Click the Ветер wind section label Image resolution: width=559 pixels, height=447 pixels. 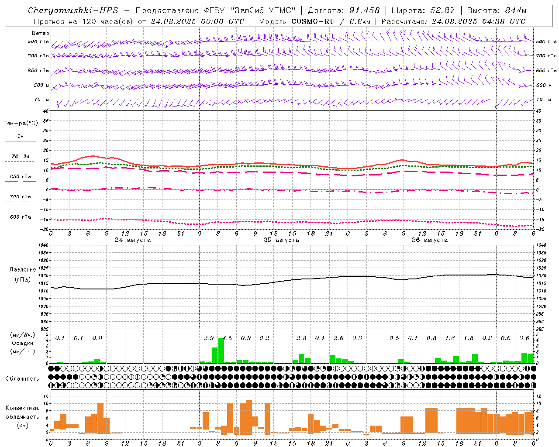coord(41,33)
